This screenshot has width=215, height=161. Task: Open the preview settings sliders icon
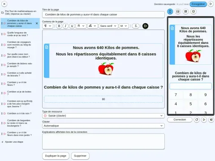(x=211, y=120)
